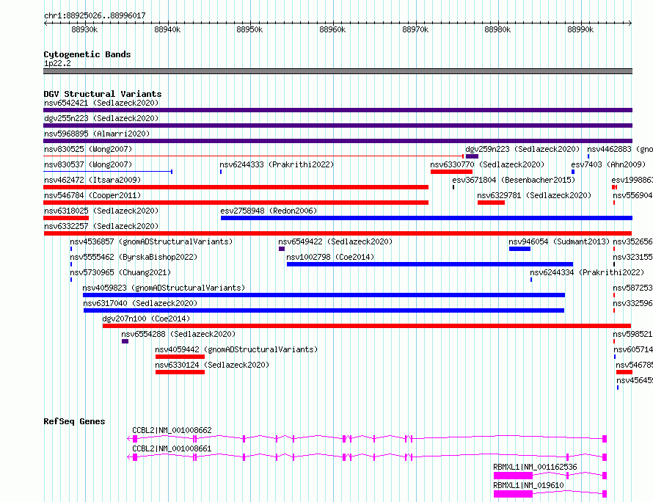Click the 88930k ruler position
This screenshot has width=653, height=502.
tap(84, 29)
